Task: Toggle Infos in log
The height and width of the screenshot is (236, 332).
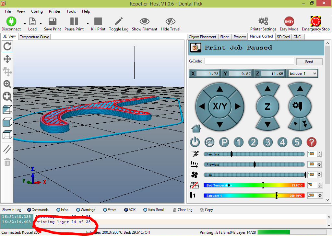Action: pos(62,210)
